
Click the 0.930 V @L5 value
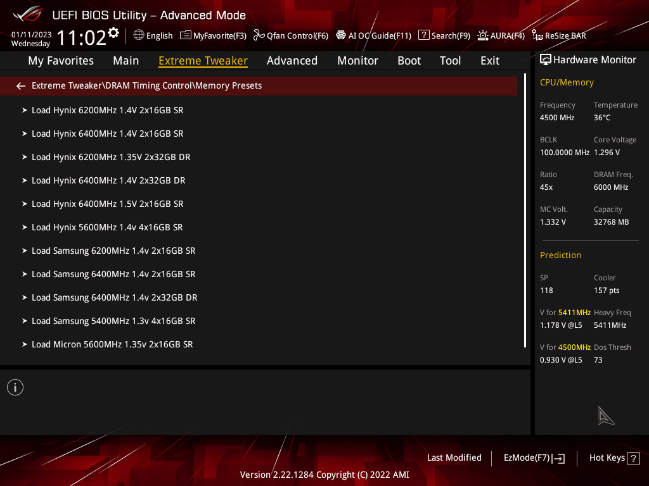pyautogui.click(x=561, y=360)
